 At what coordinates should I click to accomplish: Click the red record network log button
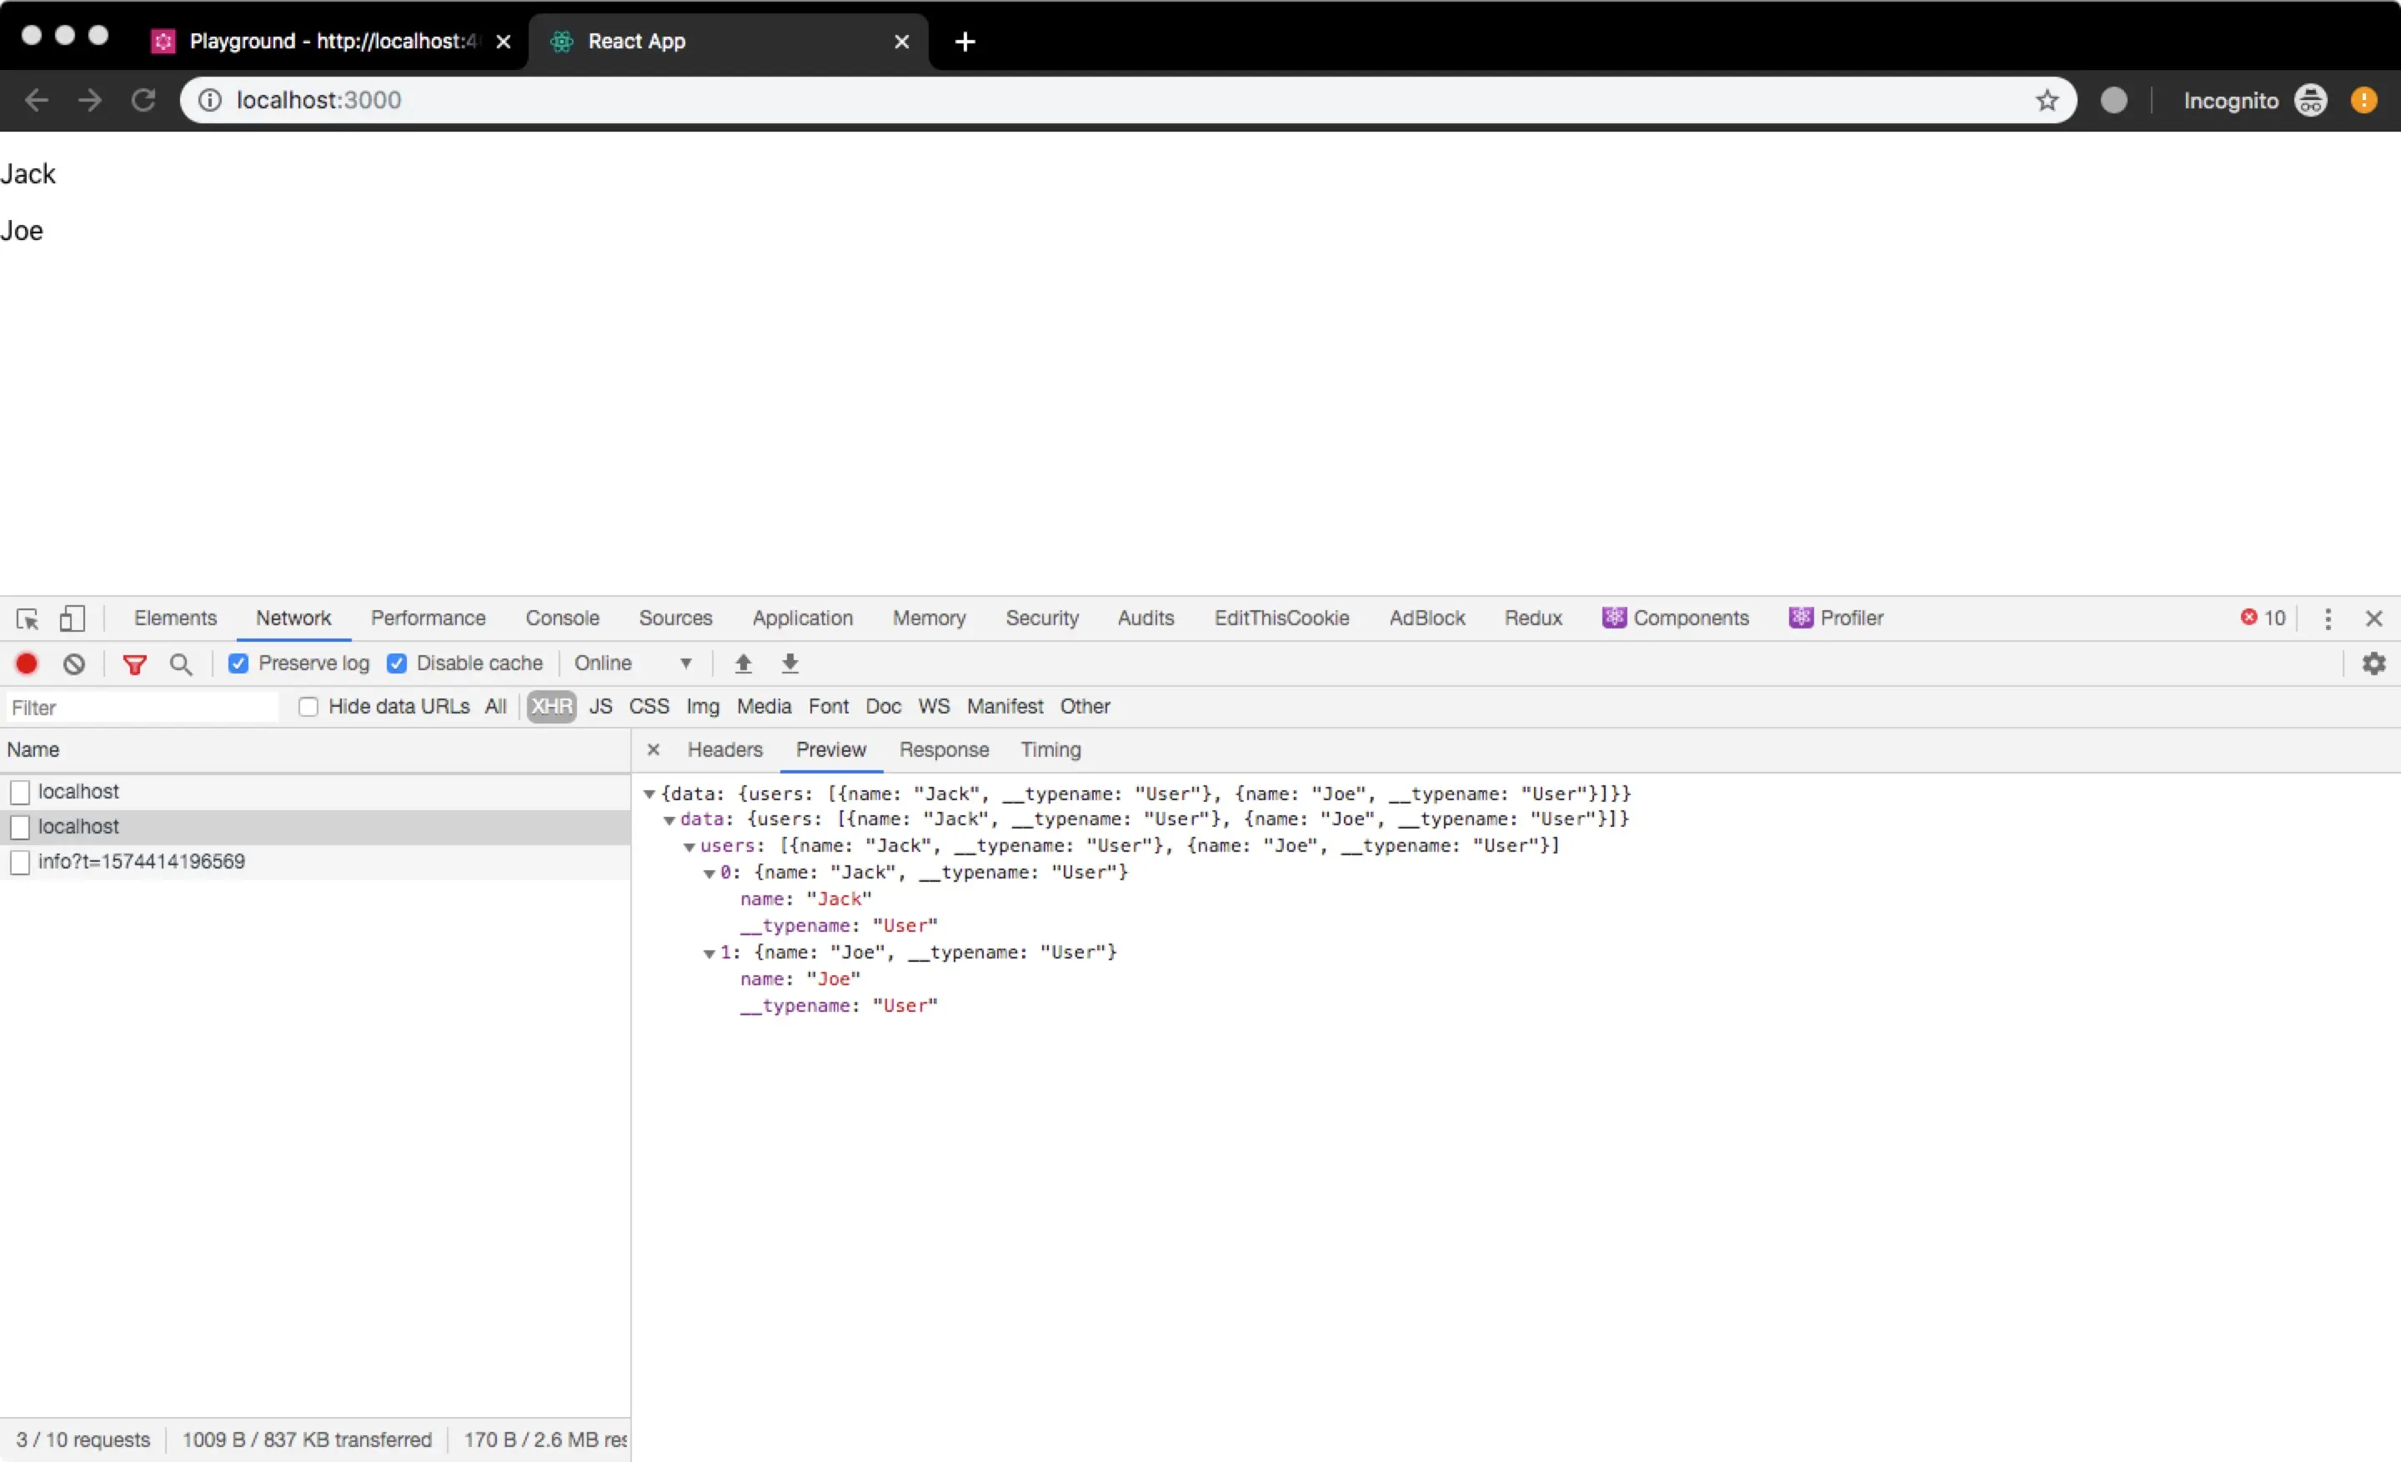(27, 663)
